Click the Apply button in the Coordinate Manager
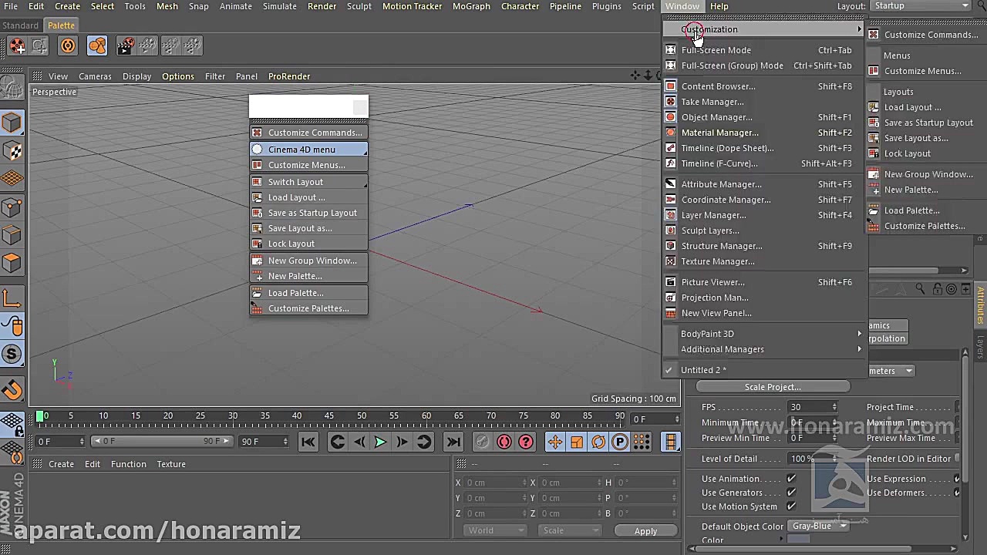Screen dimensions: 987x555 (x=645, y=531)
